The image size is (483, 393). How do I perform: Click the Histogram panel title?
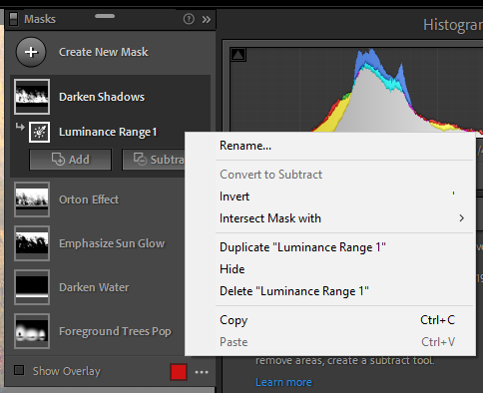[x=453, y=25]
